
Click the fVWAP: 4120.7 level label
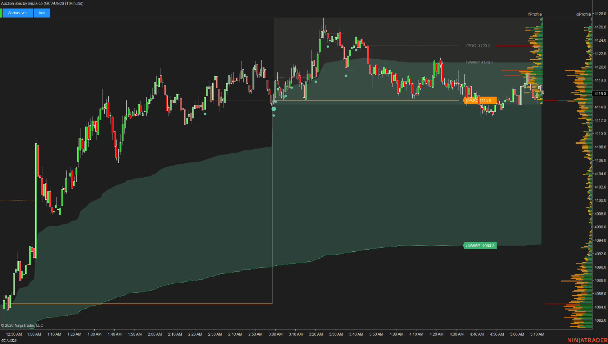480,62
